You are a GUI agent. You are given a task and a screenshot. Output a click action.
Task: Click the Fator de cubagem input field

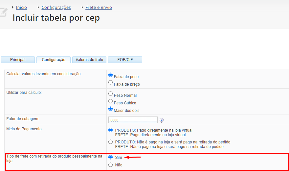coord(133,120)
